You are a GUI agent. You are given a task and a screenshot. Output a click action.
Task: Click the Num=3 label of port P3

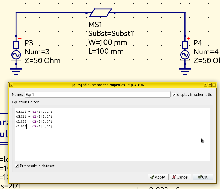click(x=37, y=52)
